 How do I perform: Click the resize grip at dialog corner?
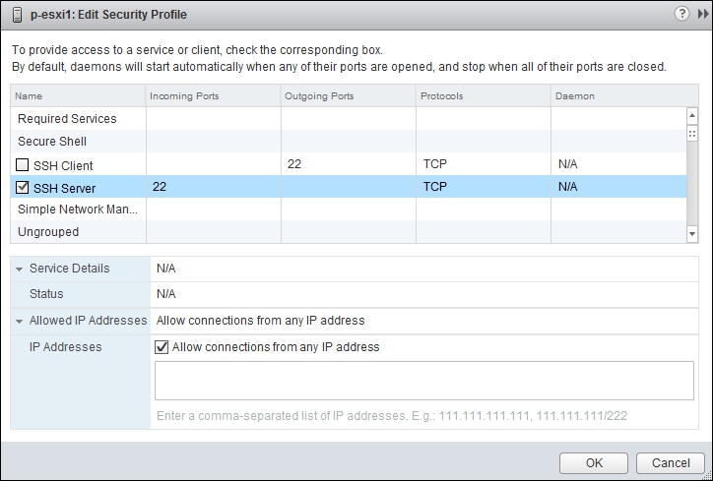[x=707, y=475]
